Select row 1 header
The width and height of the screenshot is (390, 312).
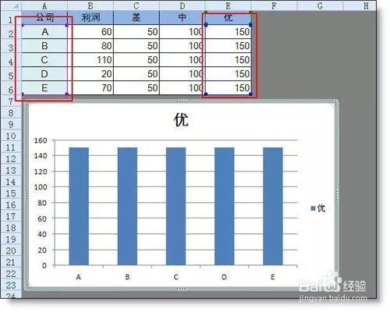[x=11, y=18]
